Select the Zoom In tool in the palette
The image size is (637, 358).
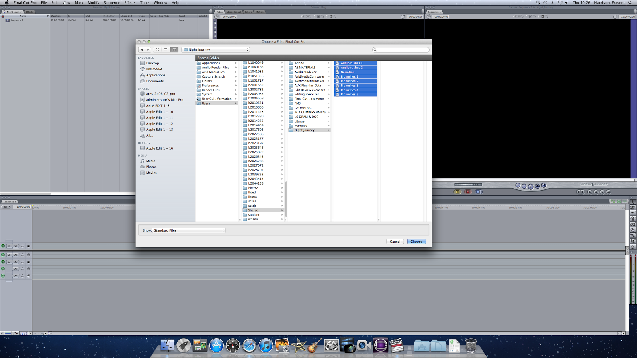point(633,235)
